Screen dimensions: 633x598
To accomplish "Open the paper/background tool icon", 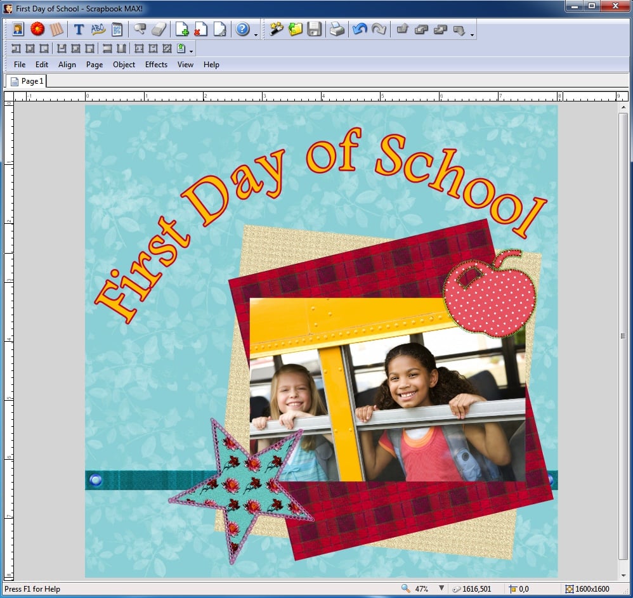I will point(56,29).
